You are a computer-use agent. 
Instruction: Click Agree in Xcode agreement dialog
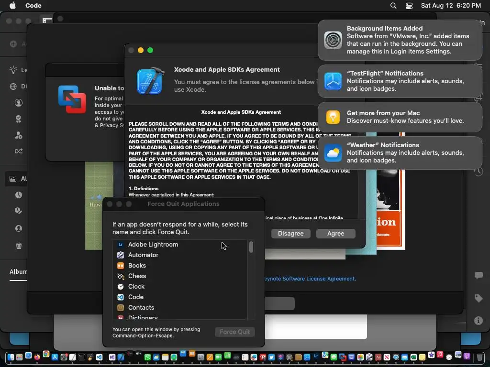click(335, 233)
